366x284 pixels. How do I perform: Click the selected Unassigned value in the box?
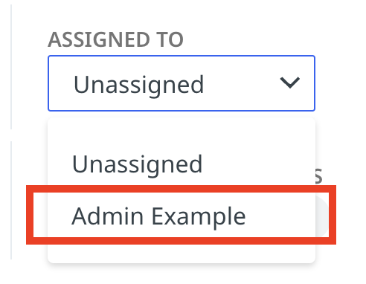138,85
